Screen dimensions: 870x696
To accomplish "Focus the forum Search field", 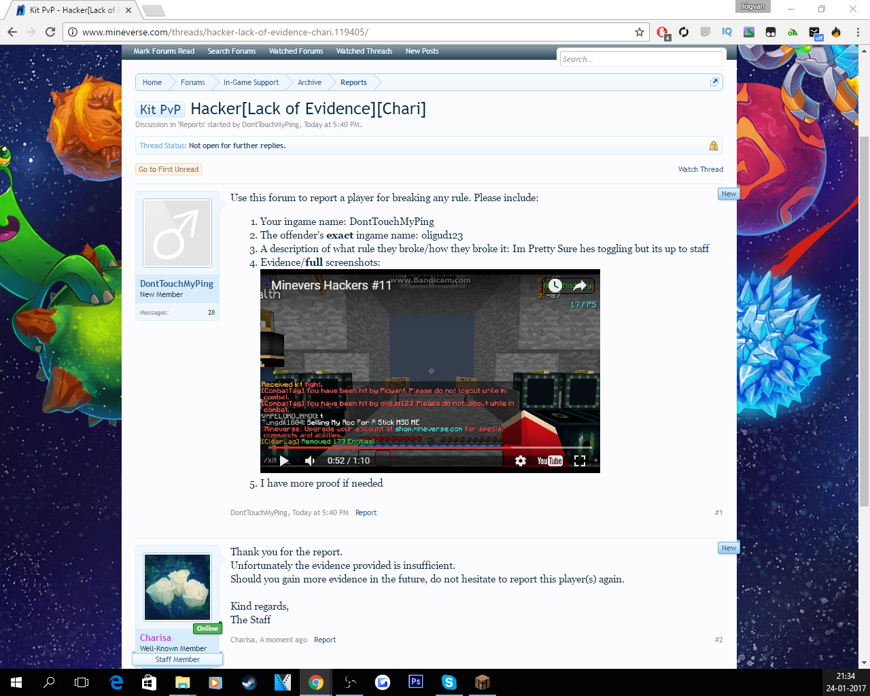I will point(641,59).
